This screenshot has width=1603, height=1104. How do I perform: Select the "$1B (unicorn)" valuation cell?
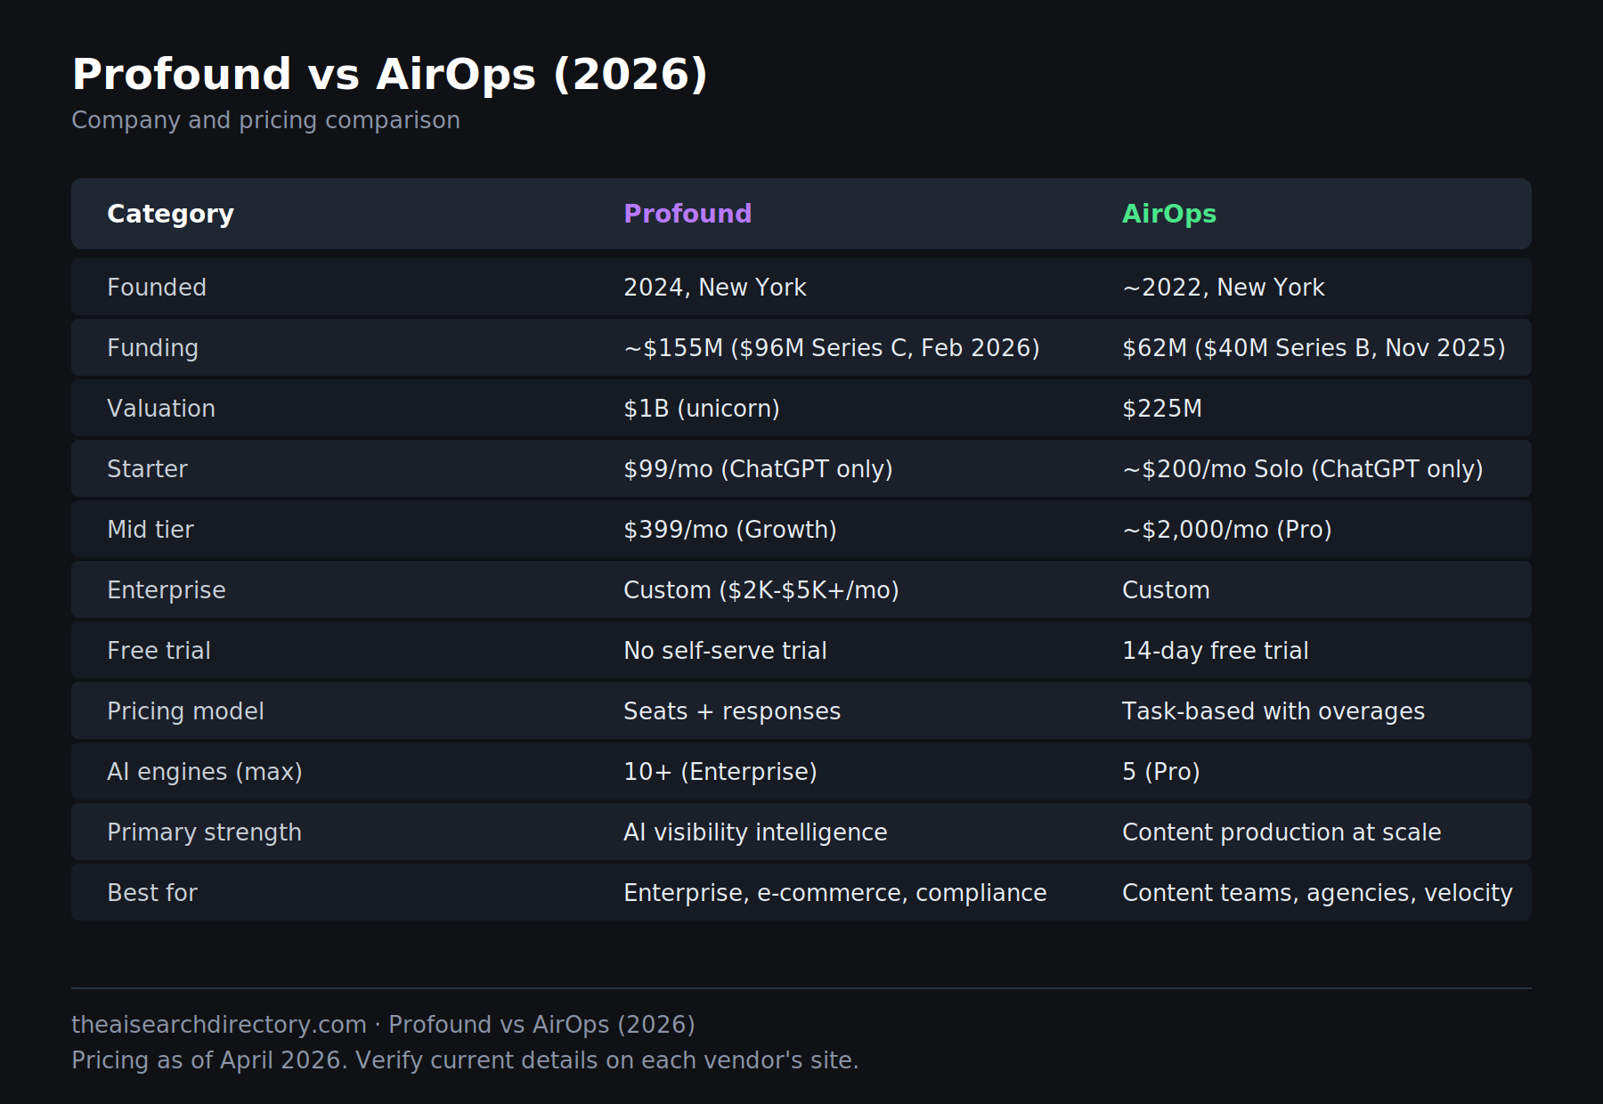tap(701, 409)
